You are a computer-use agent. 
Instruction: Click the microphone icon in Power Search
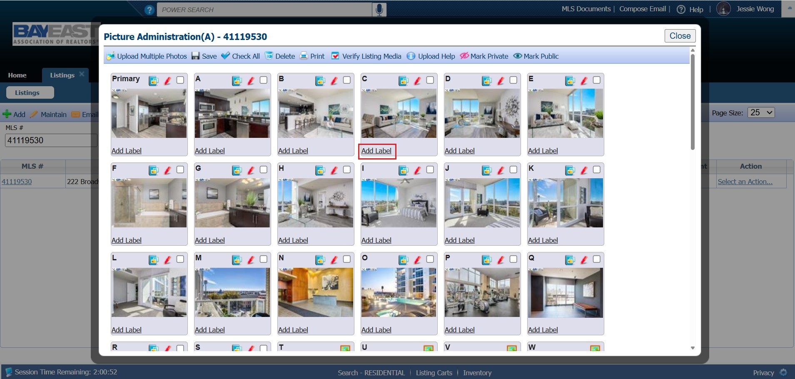click(379, 9)
